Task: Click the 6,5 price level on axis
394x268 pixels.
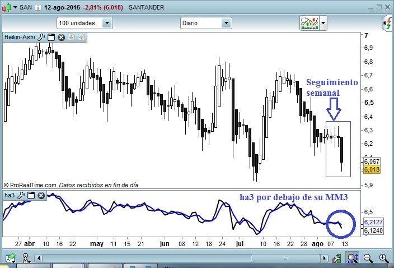Action: pos(369,103)
